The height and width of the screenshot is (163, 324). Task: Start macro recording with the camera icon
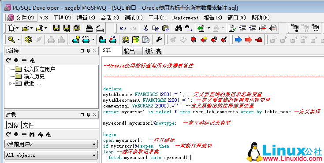[295, 28]
